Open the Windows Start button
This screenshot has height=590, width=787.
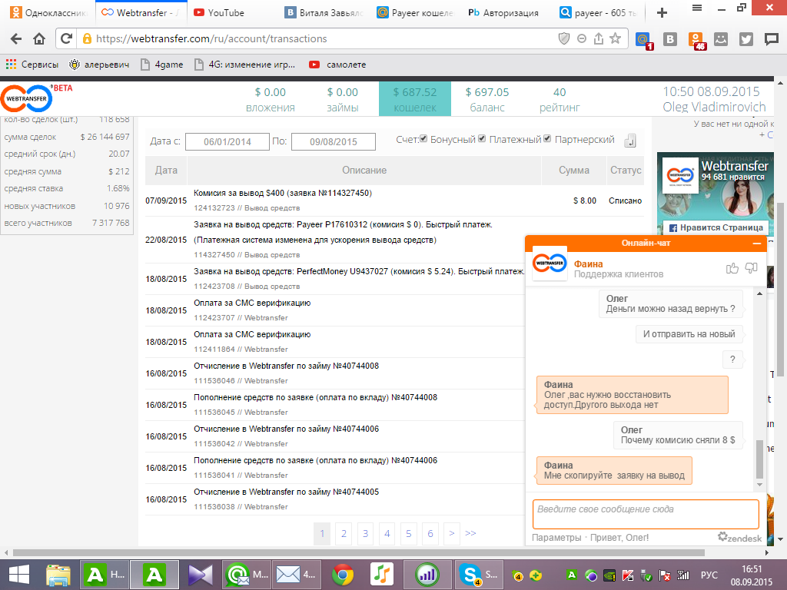pyautogui.click(x=19, y=575)
